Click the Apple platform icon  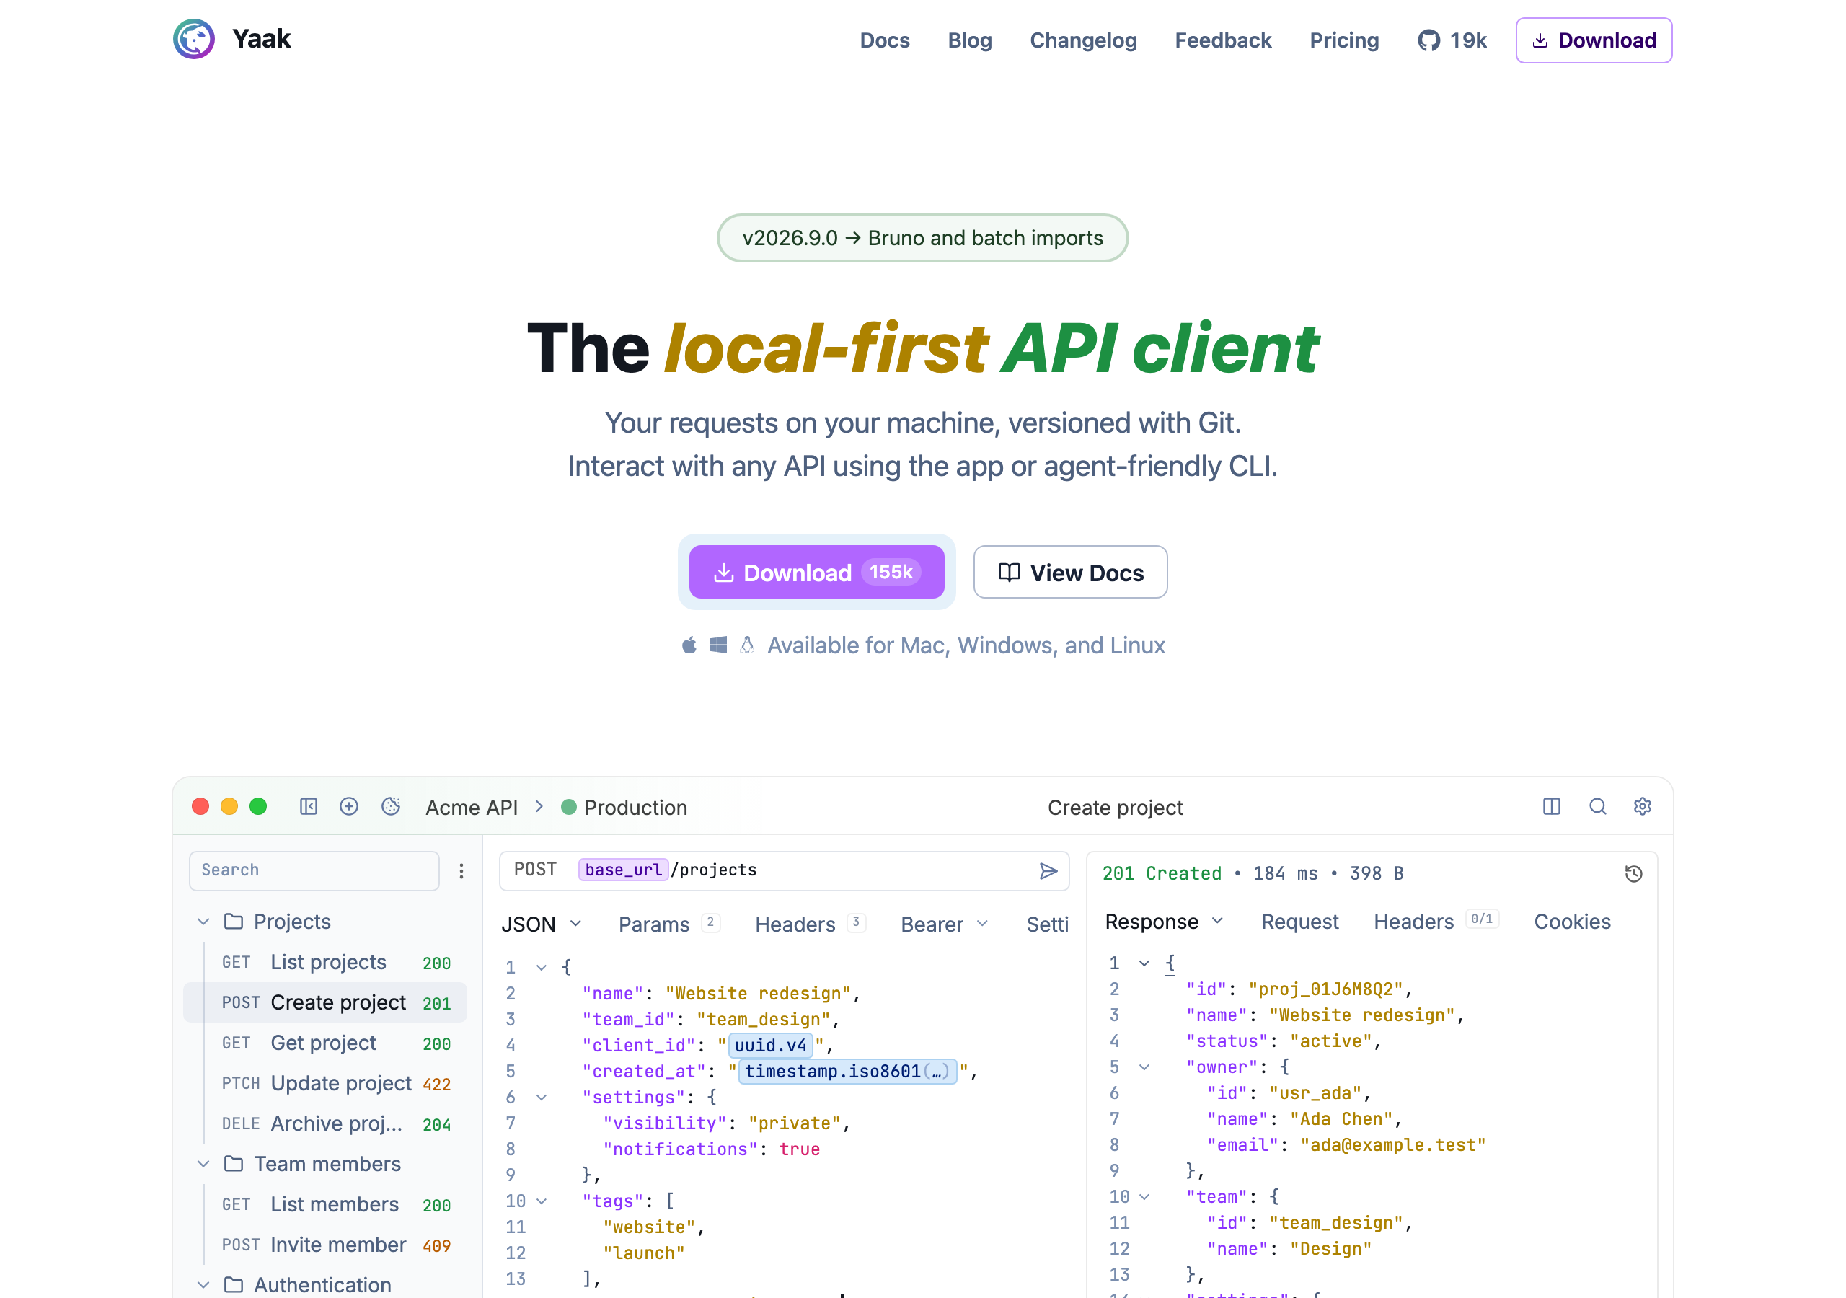point(689,645)
